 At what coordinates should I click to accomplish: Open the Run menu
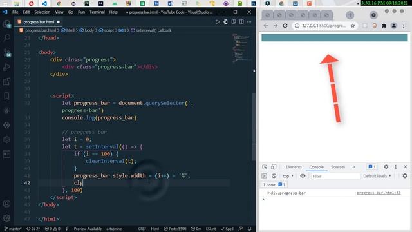click(x=81, y=12)
